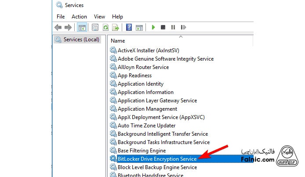Open the File menu

point(61,16)
